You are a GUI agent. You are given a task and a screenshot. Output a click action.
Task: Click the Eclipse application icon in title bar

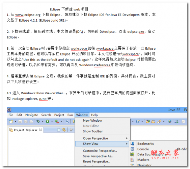(x=9, y=110)
